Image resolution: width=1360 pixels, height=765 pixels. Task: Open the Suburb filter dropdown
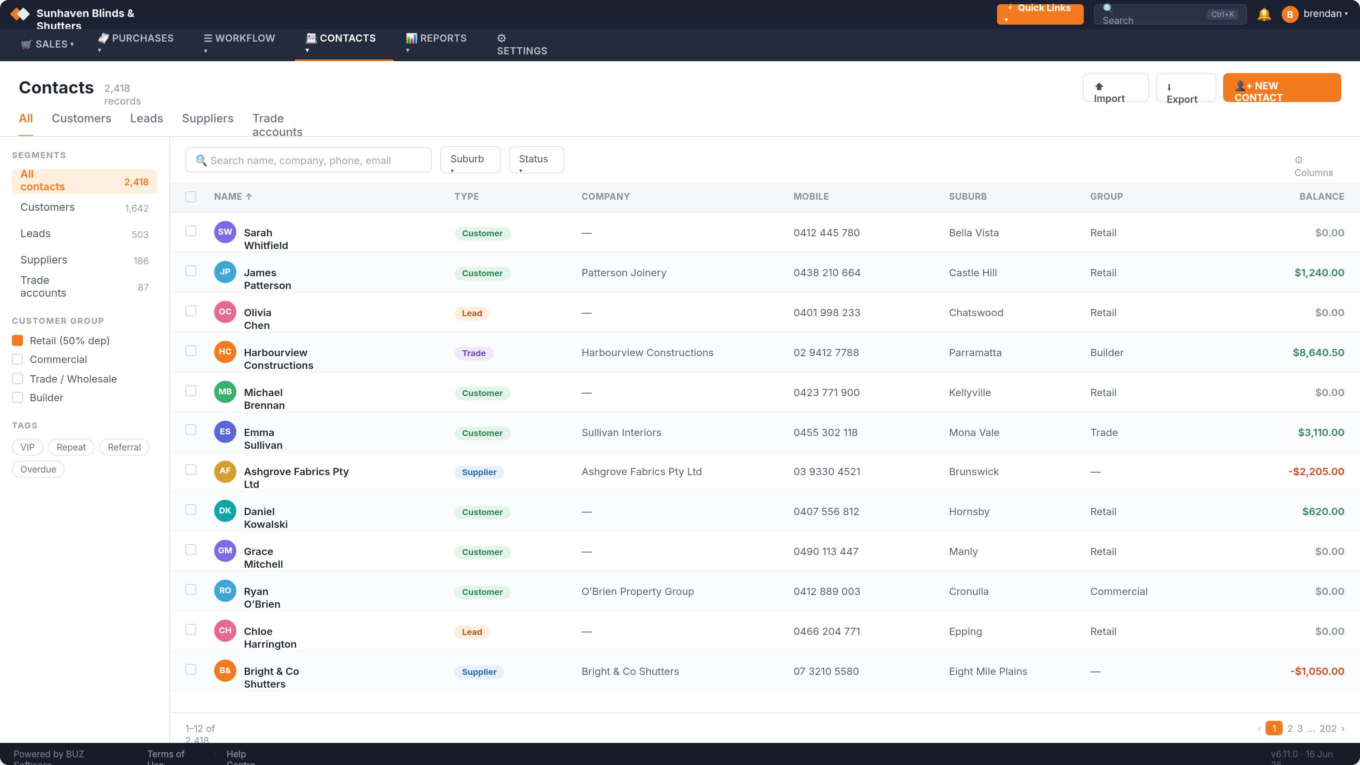tap(470, 159)
